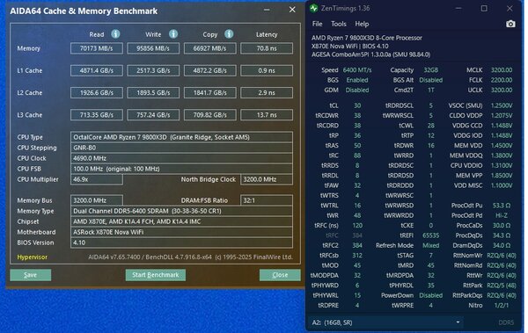Maximize the ZenTimings window

coord(484,9)
